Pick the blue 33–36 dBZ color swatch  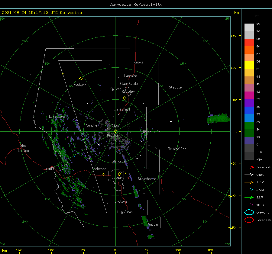tap(249, 110)
